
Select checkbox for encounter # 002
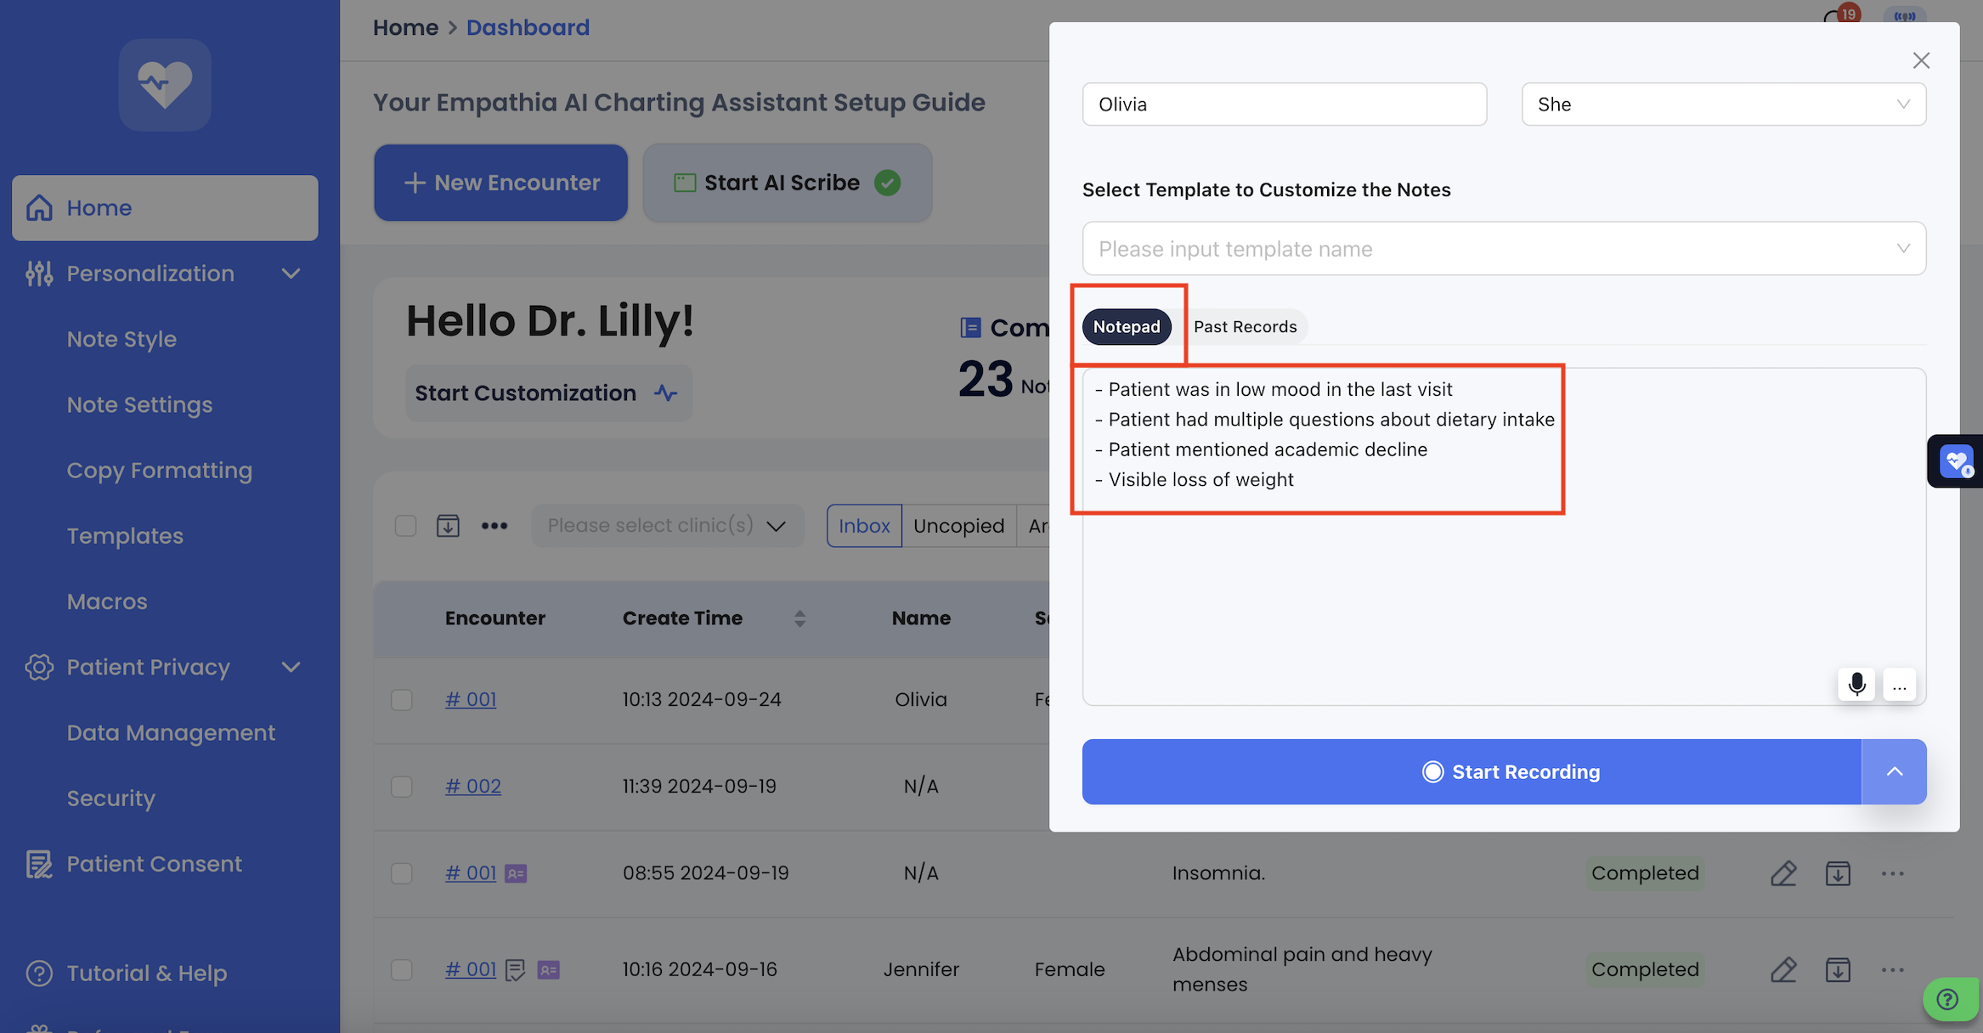click(x=402, y=786)
